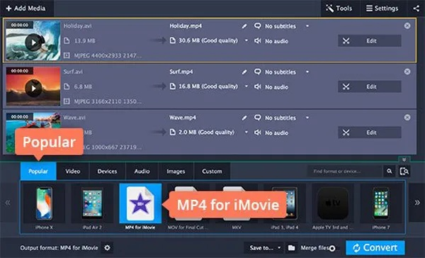The width and height of the screenshot is (425, 258).
Task: Select the MP4 for iMovie preset
Action: tap(140, 207)
